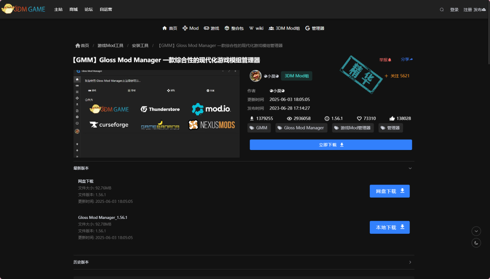Screen dimensions: 490x279
Task: Report the page via 举报 bell
Action: 385,60
